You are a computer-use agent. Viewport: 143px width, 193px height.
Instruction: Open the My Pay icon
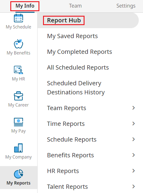click(18, 122)
